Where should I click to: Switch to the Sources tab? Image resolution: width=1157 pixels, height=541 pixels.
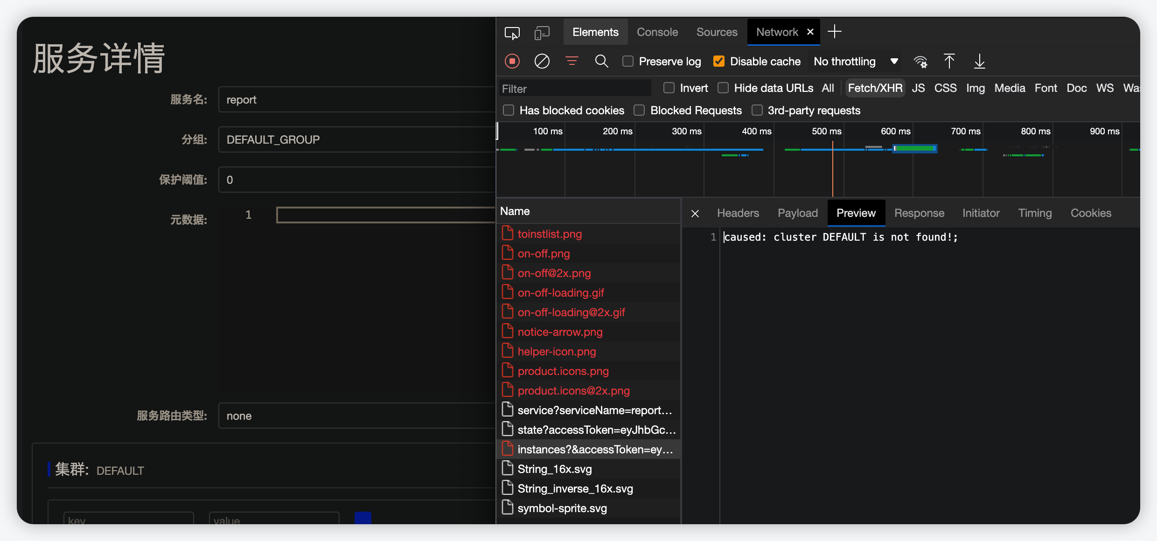tap(717, 32)
